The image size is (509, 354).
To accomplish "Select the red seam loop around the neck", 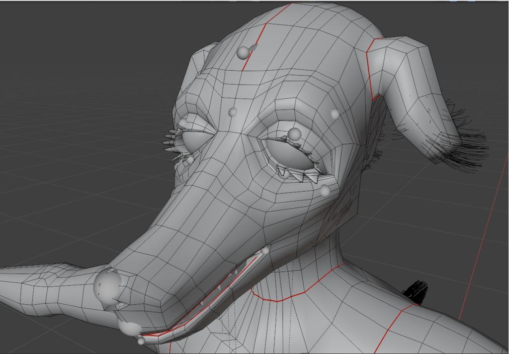I will 298,294.
